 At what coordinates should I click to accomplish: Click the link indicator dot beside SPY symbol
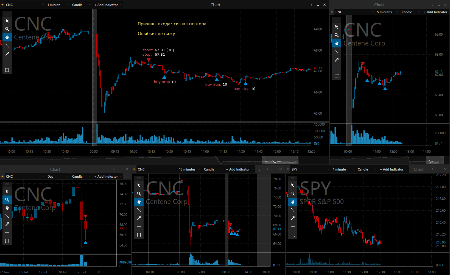tap(288, 169)
